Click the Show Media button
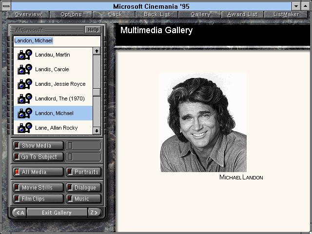 pyautogui.click(x=38, y=146)
